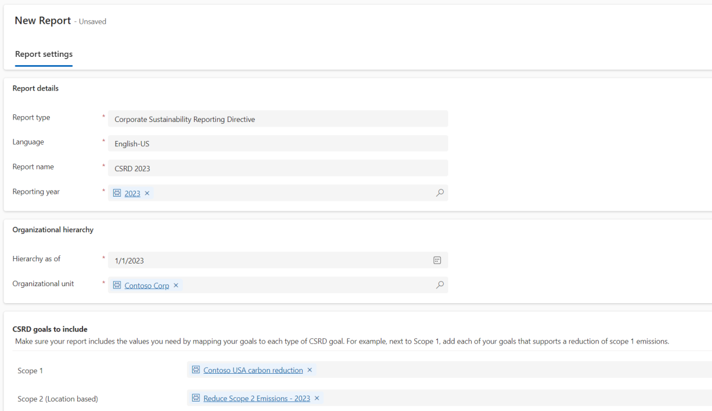Click the Report type label
712x411 pixels.
(31, 117)
